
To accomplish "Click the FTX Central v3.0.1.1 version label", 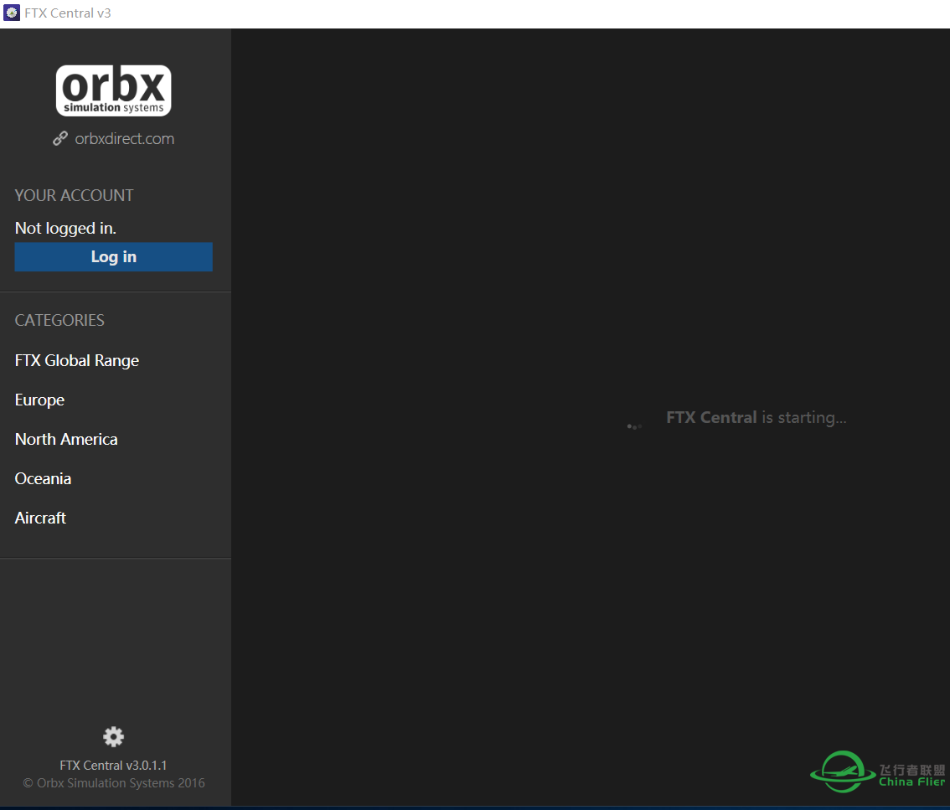I will click(113, 765).
